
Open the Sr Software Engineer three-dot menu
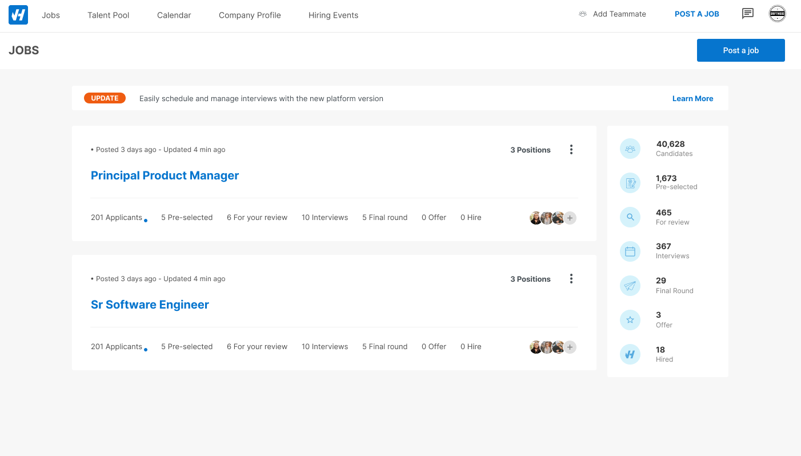pyautogui.click(x=571, y=279)
